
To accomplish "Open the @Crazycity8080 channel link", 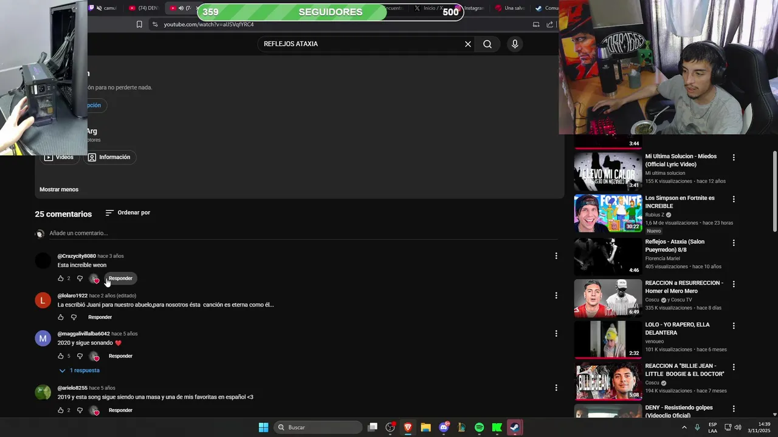I will tap(77, 256).
